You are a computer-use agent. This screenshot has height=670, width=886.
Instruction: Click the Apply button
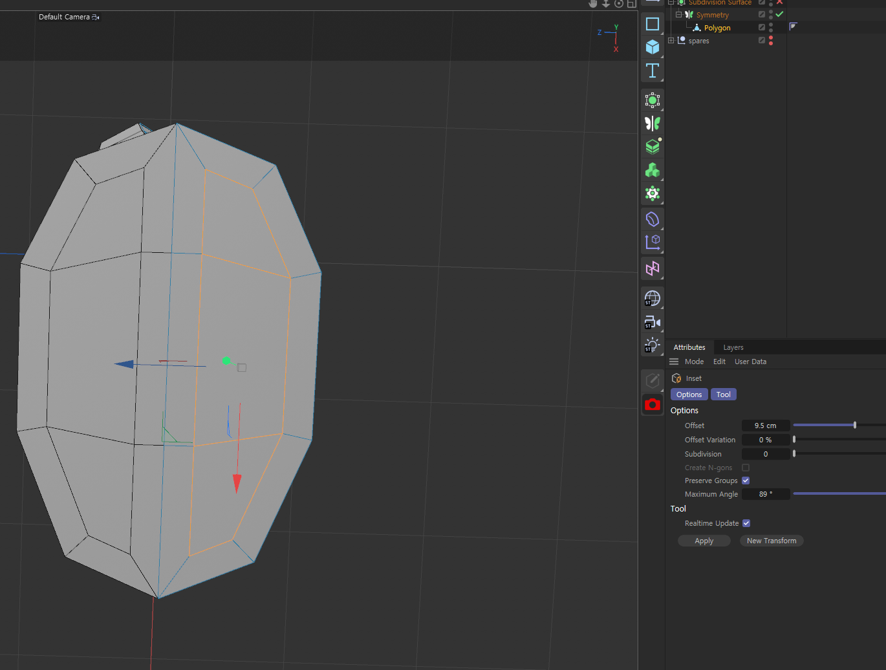tap(704, 541)
